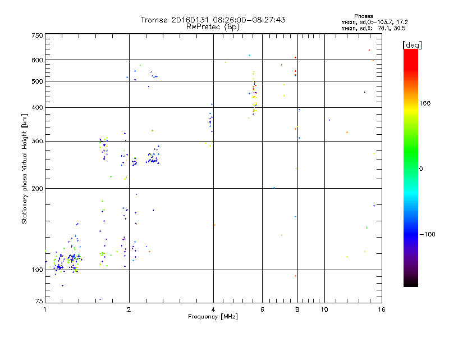Click the red data point below 100 km
Screen dimensions: 449x337
pos(296,276)
